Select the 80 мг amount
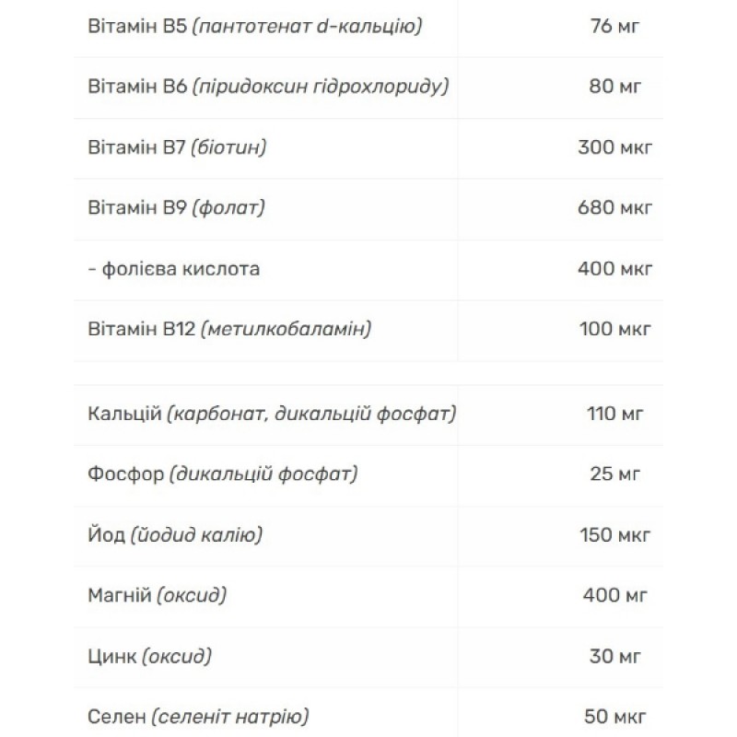Viewport: 737px width, 737px height. [x=614, y=87]
